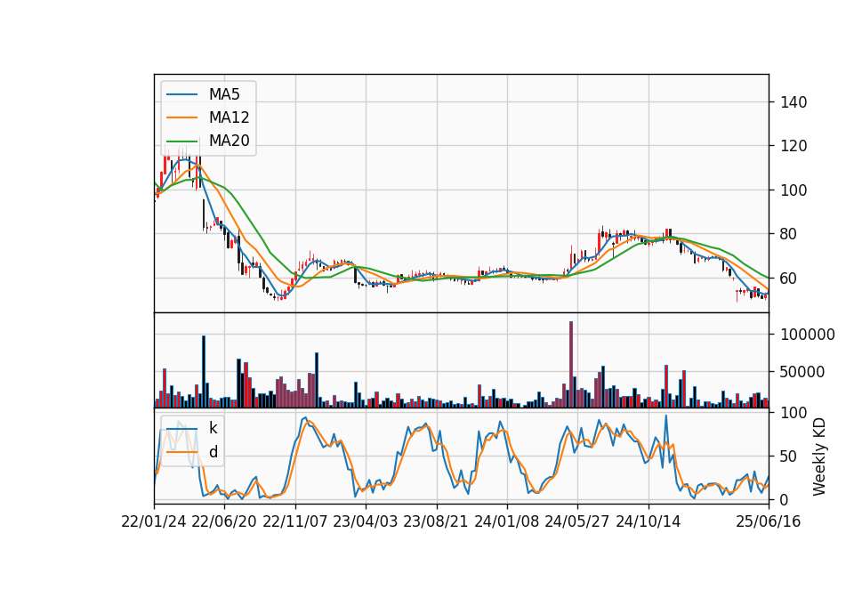The height and width of the screenshot is (614, 854).
Task: Click the 24/05/27 date tick label
Action: click(577, 521)
